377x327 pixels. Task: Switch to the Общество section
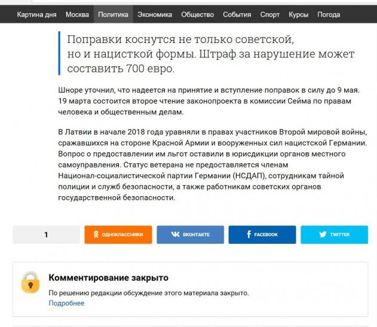tap(197, 14)
